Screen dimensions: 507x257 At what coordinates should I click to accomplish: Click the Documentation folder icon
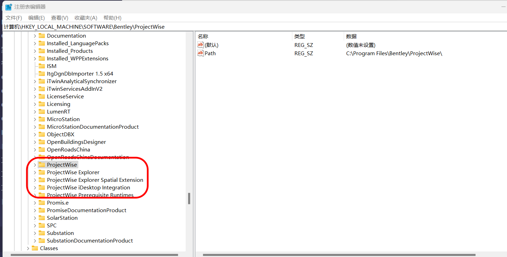(42, 36)
